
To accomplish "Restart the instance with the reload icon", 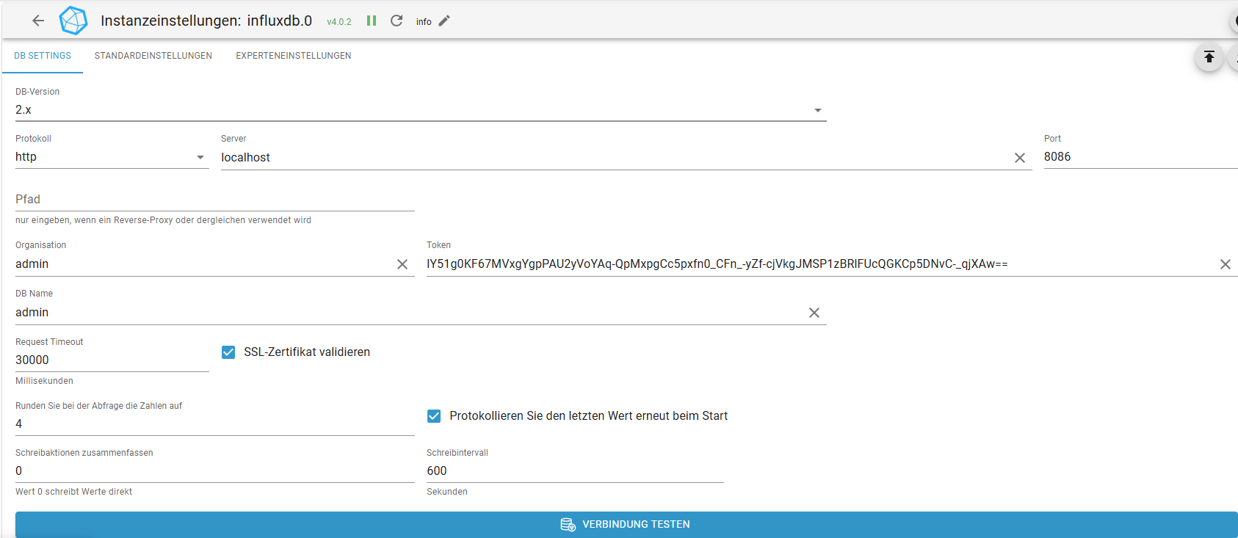I will [x=397, y=21].
